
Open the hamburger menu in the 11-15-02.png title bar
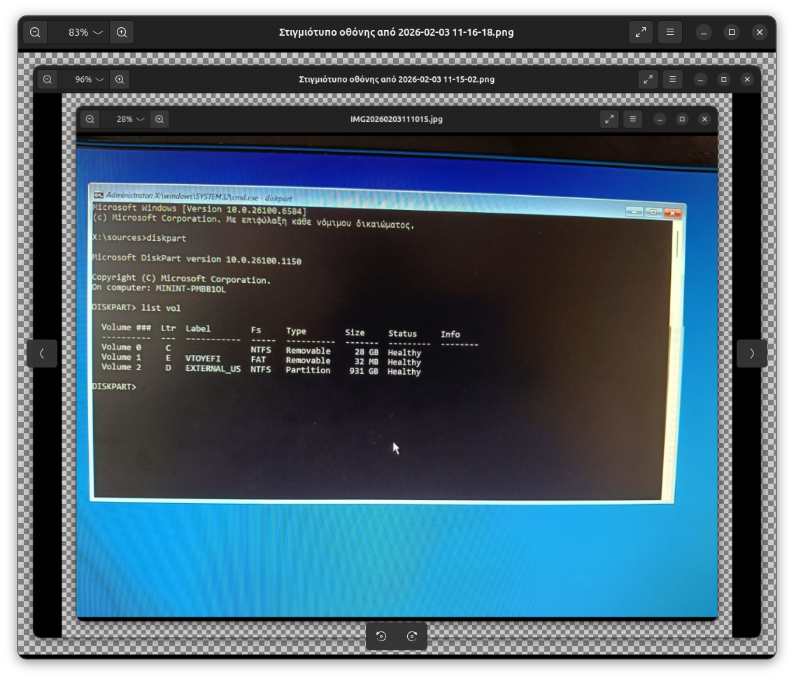(x=672, y=79)
